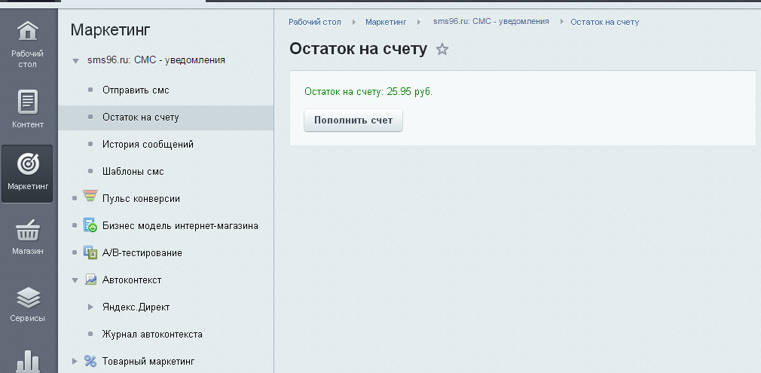This screenshot has height=373, width=761.
Task: Open Журнал автоконтекста item
Action: click(152, 334)
